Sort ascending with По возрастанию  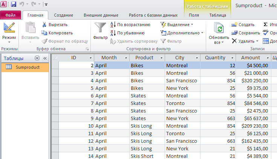[130, 25]
